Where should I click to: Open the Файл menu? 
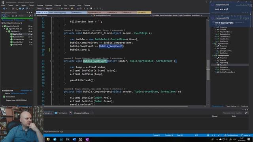click(x=3, y=5)
